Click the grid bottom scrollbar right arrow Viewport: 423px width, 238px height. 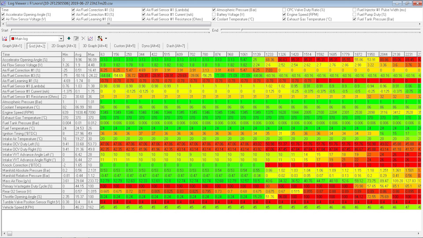(x=419, y=233)
